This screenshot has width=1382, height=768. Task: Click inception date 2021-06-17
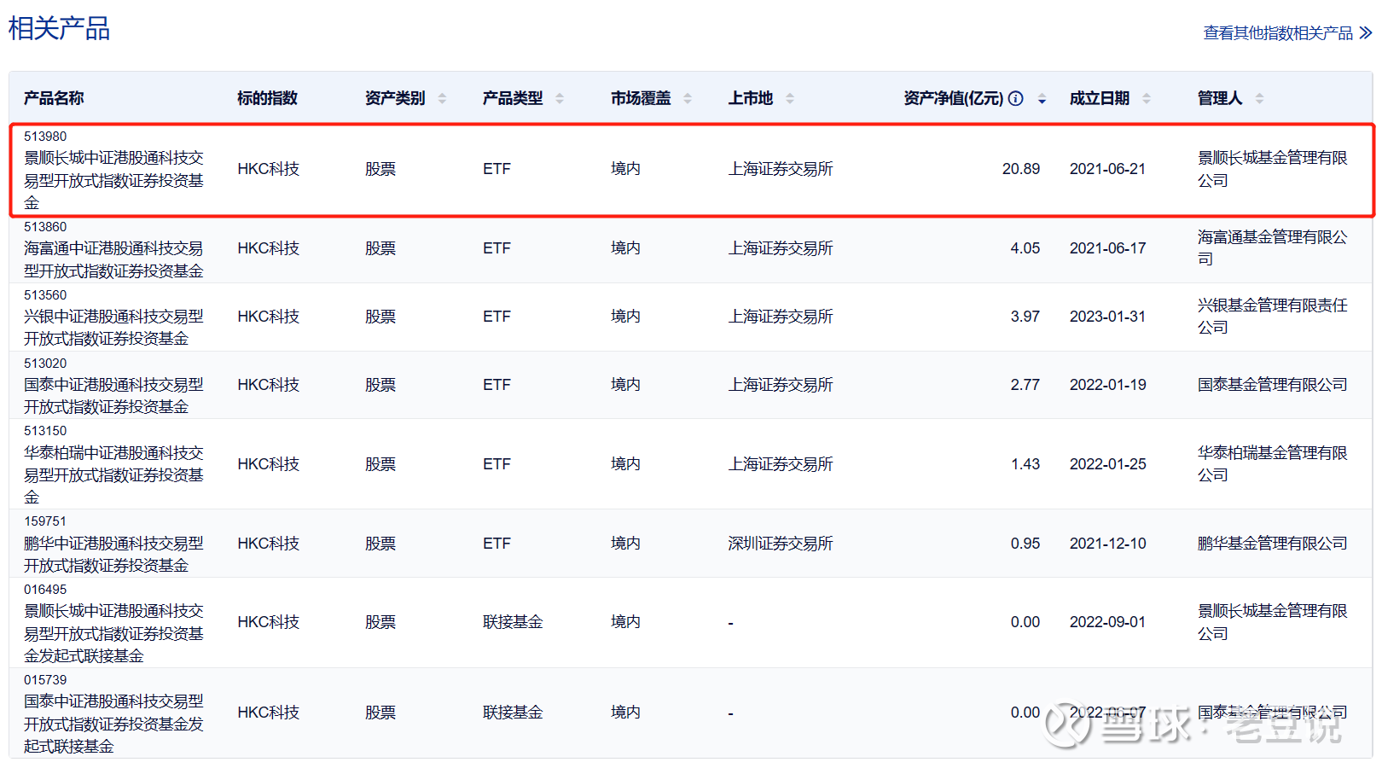point(1107,248)
